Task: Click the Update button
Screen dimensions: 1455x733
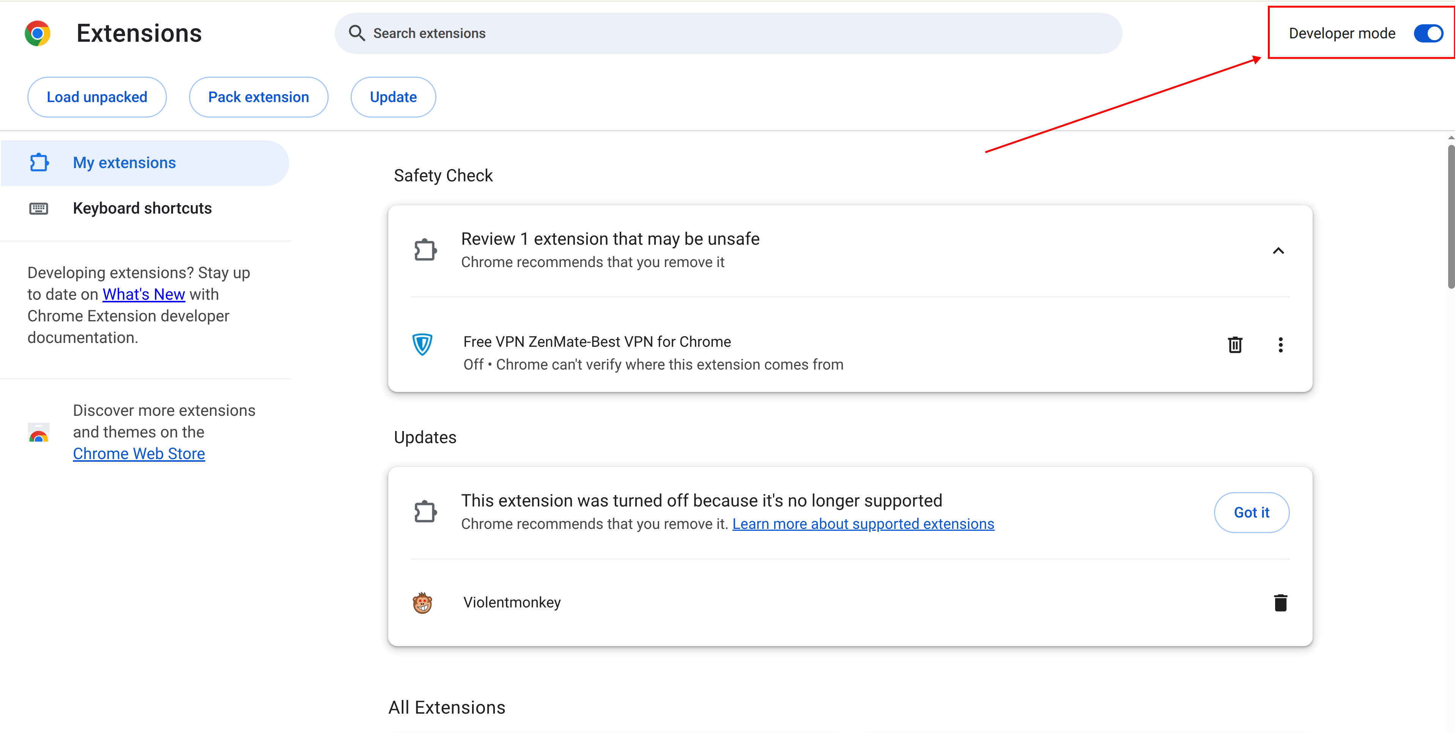Action: [x=393, y=97]
